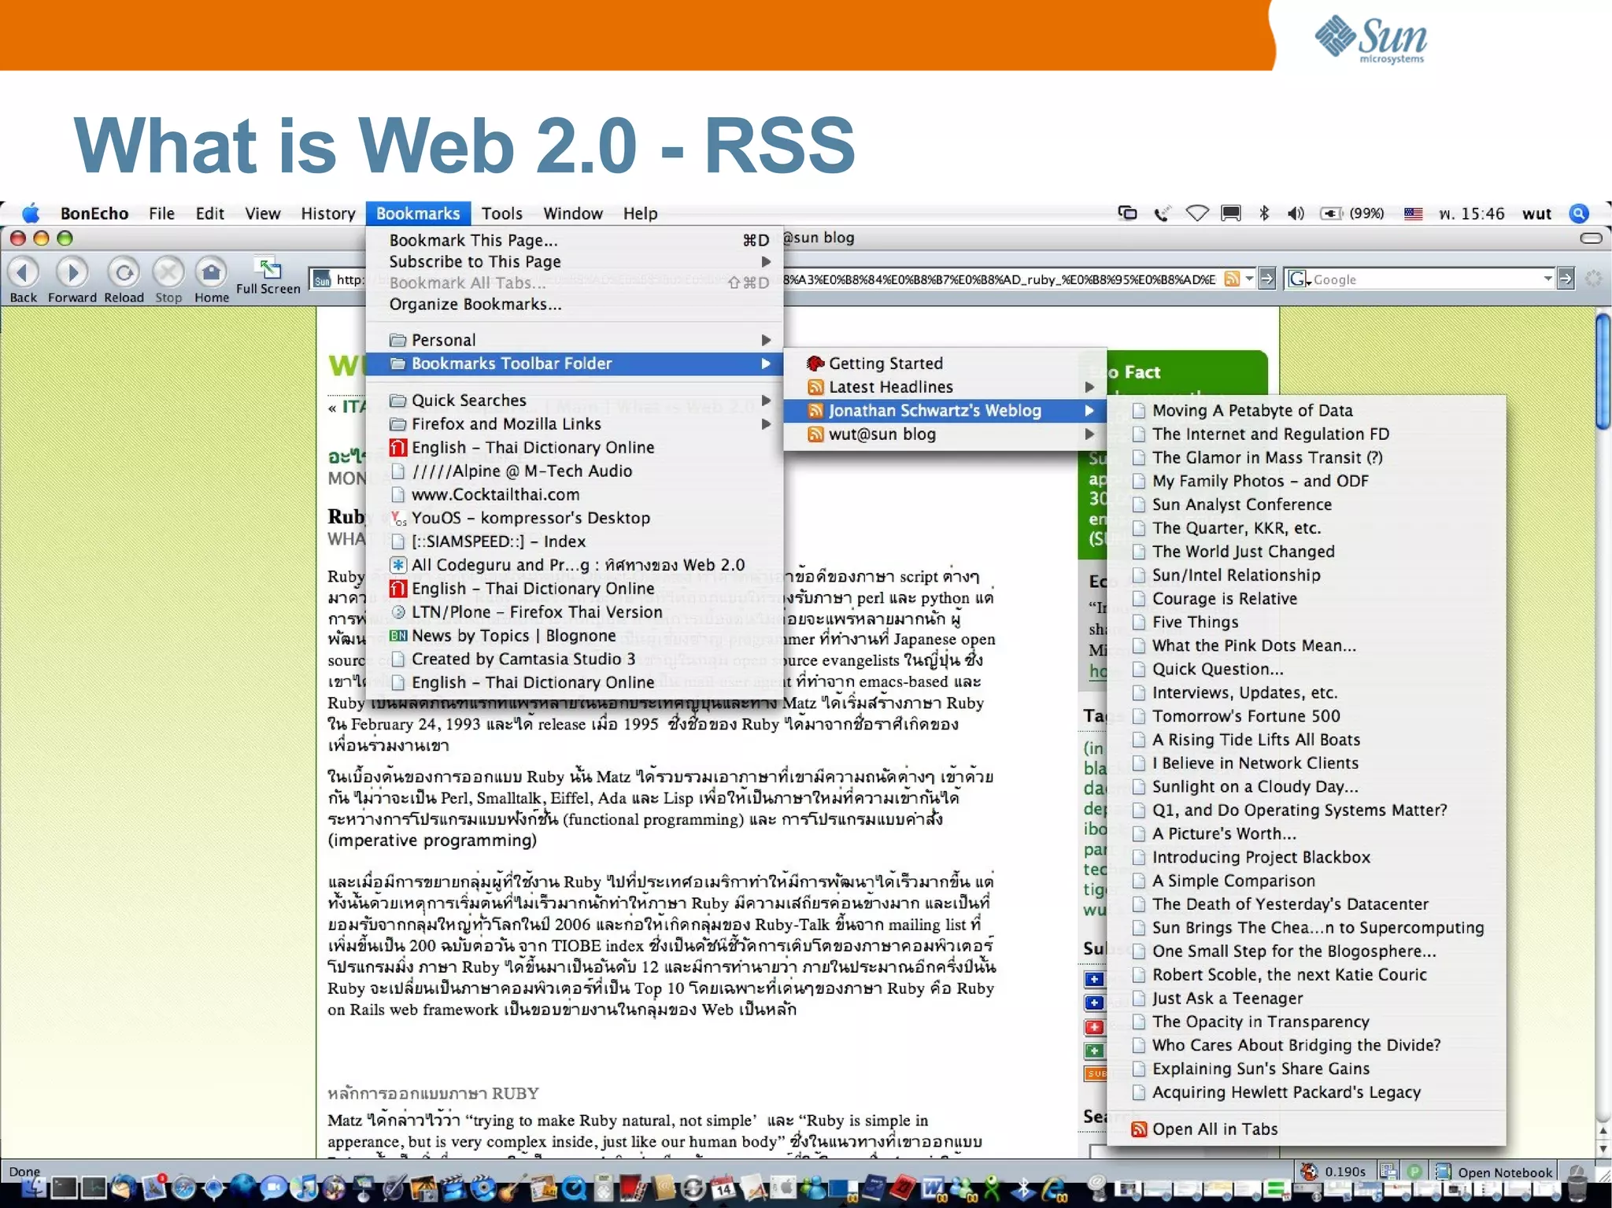Click the battery status indicator

(1351, 213)
